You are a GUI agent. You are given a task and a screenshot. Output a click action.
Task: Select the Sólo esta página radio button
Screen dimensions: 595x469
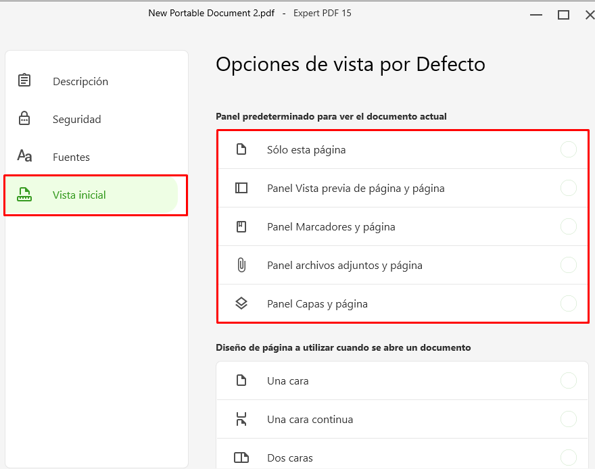point(569,149)
